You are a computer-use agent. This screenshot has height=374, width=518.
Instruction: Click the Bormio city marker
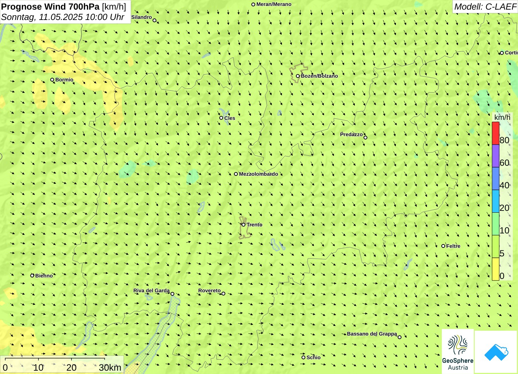pos(52,80)
